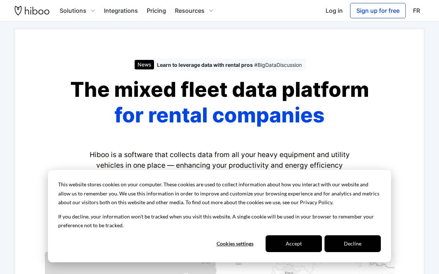Click 'The mixed fleet data platform' heading
The height and width of the screenshot is (274, 439).
(219, 90)
